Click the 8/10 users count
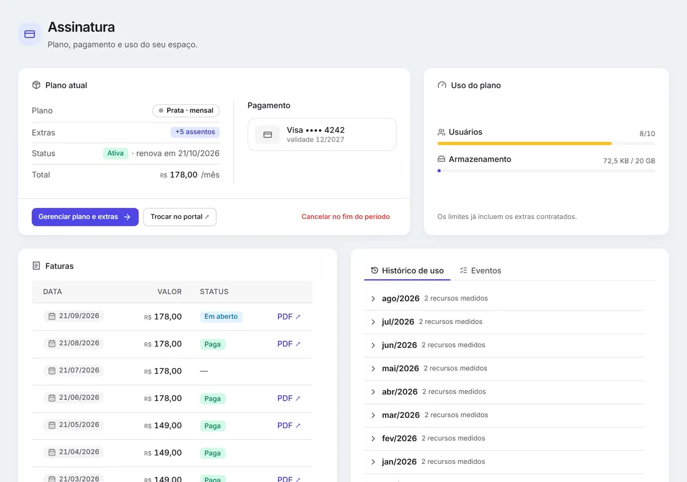The width and height of the screenshot is (687, 482). (x=647, y=133)
